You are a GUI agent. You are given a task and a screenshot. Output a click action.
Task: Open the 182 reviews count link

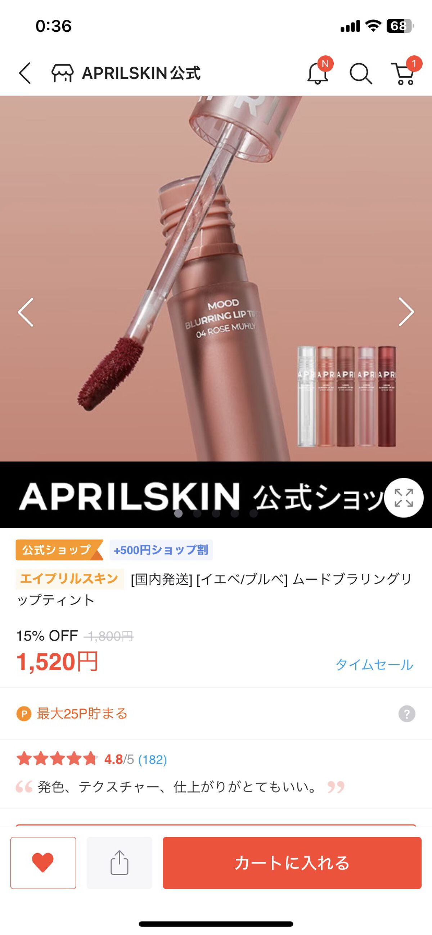point(153,759)
